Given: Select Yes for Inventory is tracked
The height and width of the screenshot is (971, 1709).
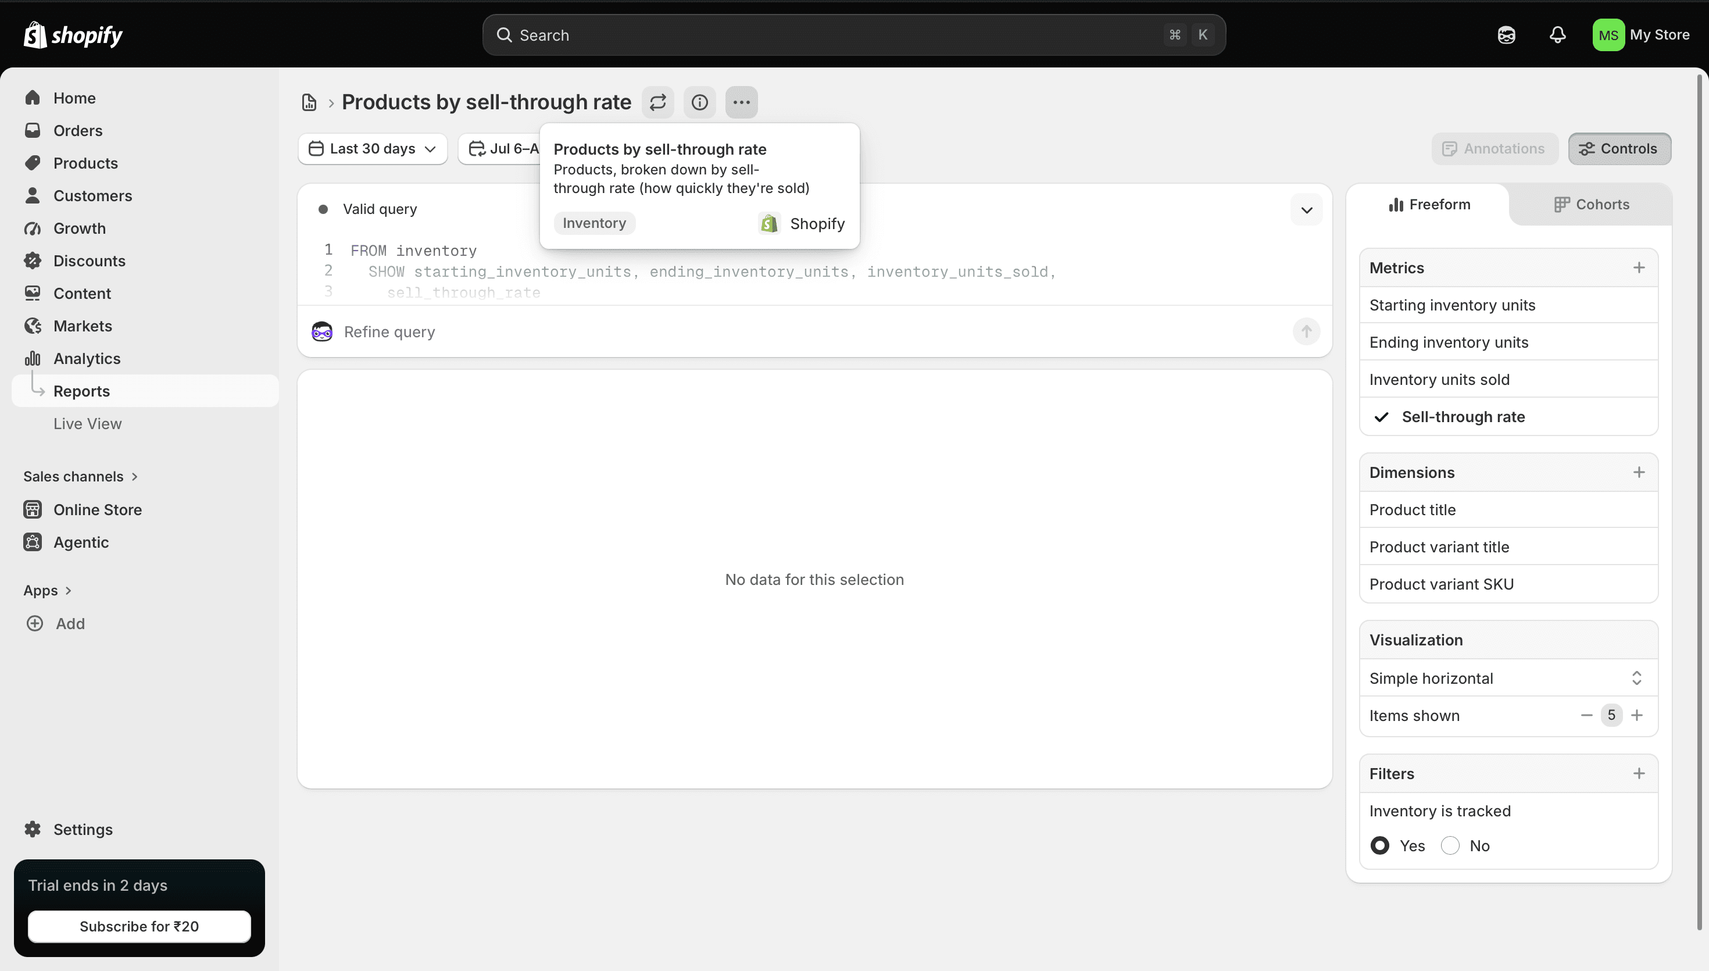Looking at the screenshot, I should click(x=1380, y=845).
